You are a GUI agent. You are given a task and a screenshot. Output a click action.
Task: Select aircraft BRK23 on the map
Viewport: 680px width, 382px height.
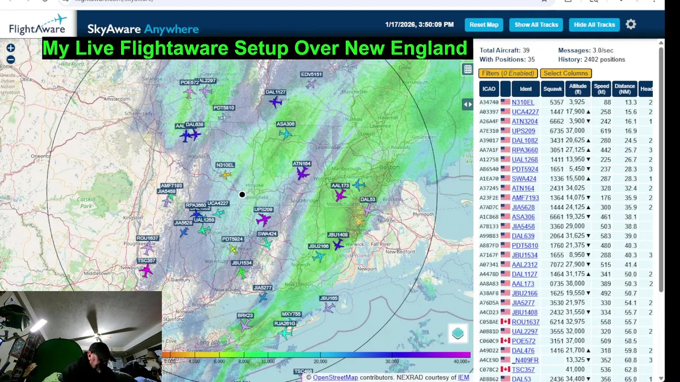(x=245, y=325)
